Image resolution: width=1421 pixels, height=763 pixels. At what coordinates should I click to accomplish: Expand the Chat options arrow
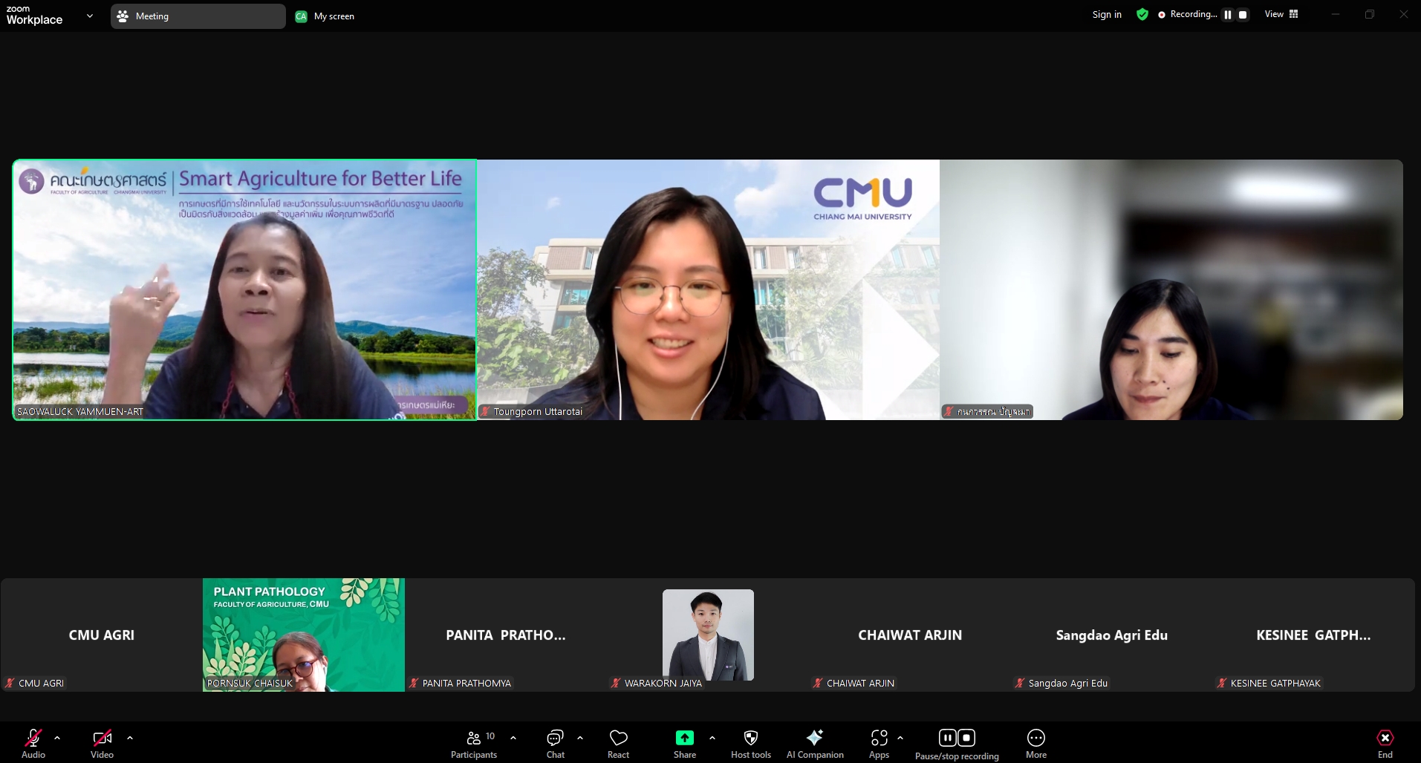(580, 738)
